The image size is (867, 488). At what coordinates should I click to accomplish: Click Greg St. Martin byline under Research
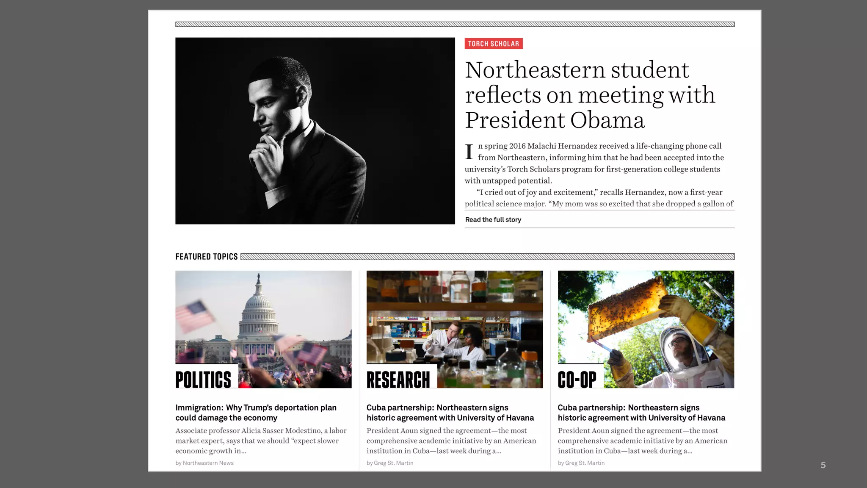(390, 463)
